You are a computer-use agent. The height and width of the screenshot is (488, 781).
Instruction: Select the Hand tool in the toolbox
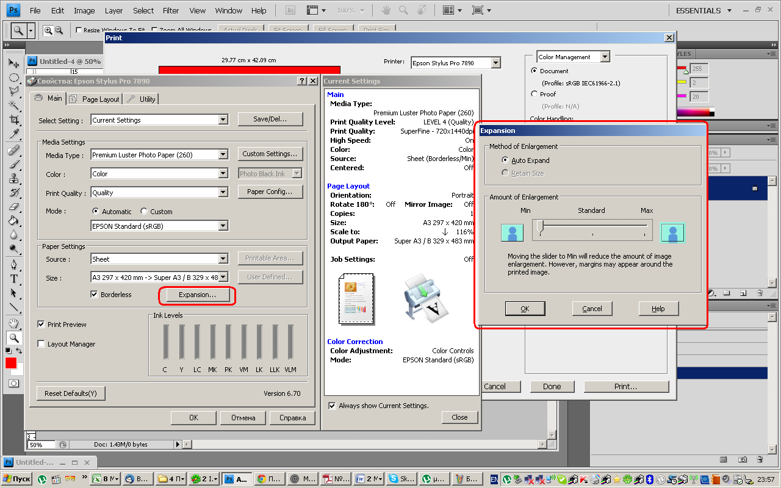click(x=13, y=323)
